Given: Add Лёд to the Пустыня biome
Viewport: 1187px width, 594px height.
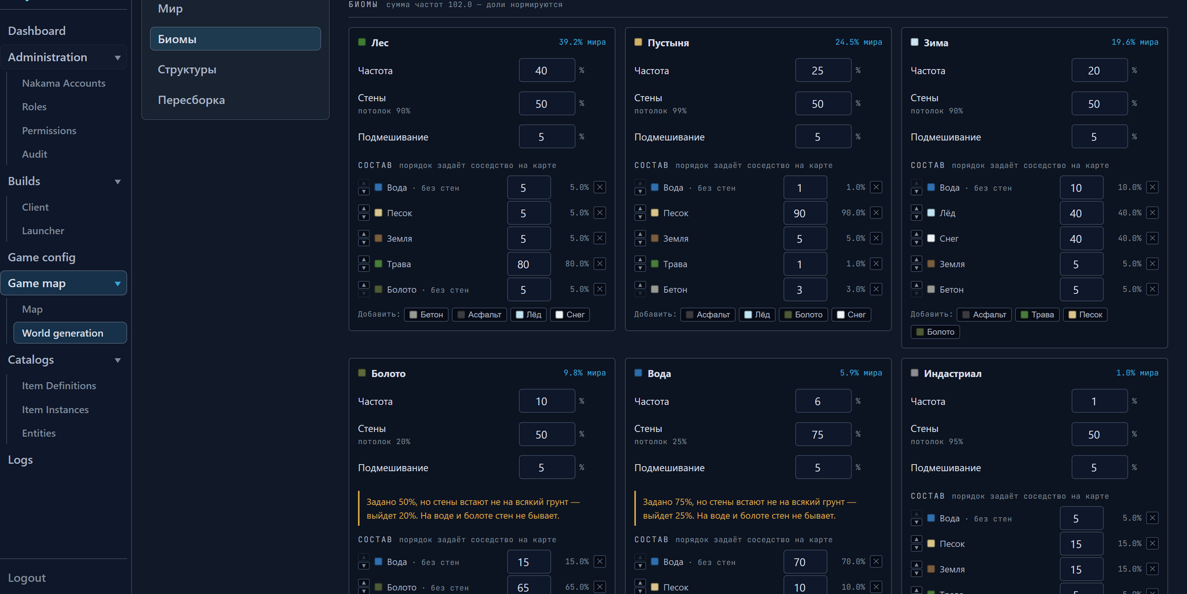Looking at the screenshot, I should point(757,315).
